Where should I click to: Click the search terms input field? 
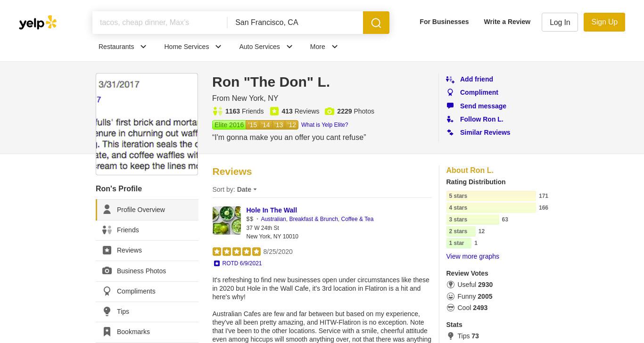tap(160, 23)
